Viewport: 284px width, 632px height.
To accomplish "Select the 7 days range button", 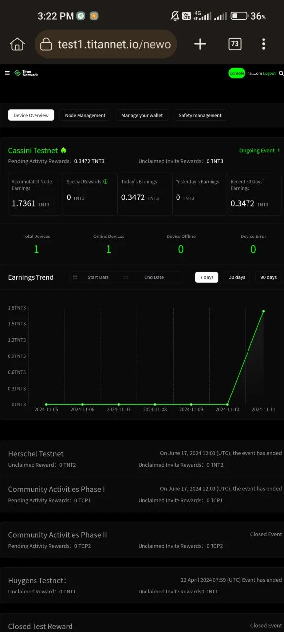I will [207, 277].
